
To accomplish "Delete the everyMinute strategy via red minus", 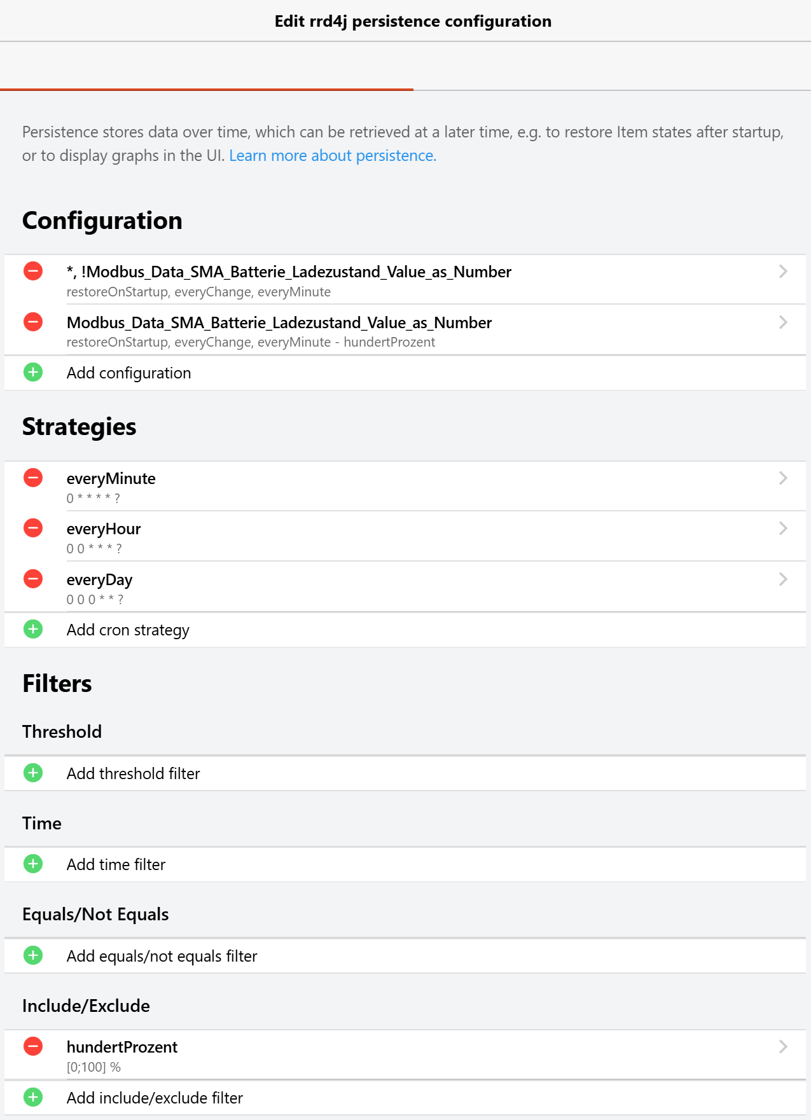I will [33, 478].
